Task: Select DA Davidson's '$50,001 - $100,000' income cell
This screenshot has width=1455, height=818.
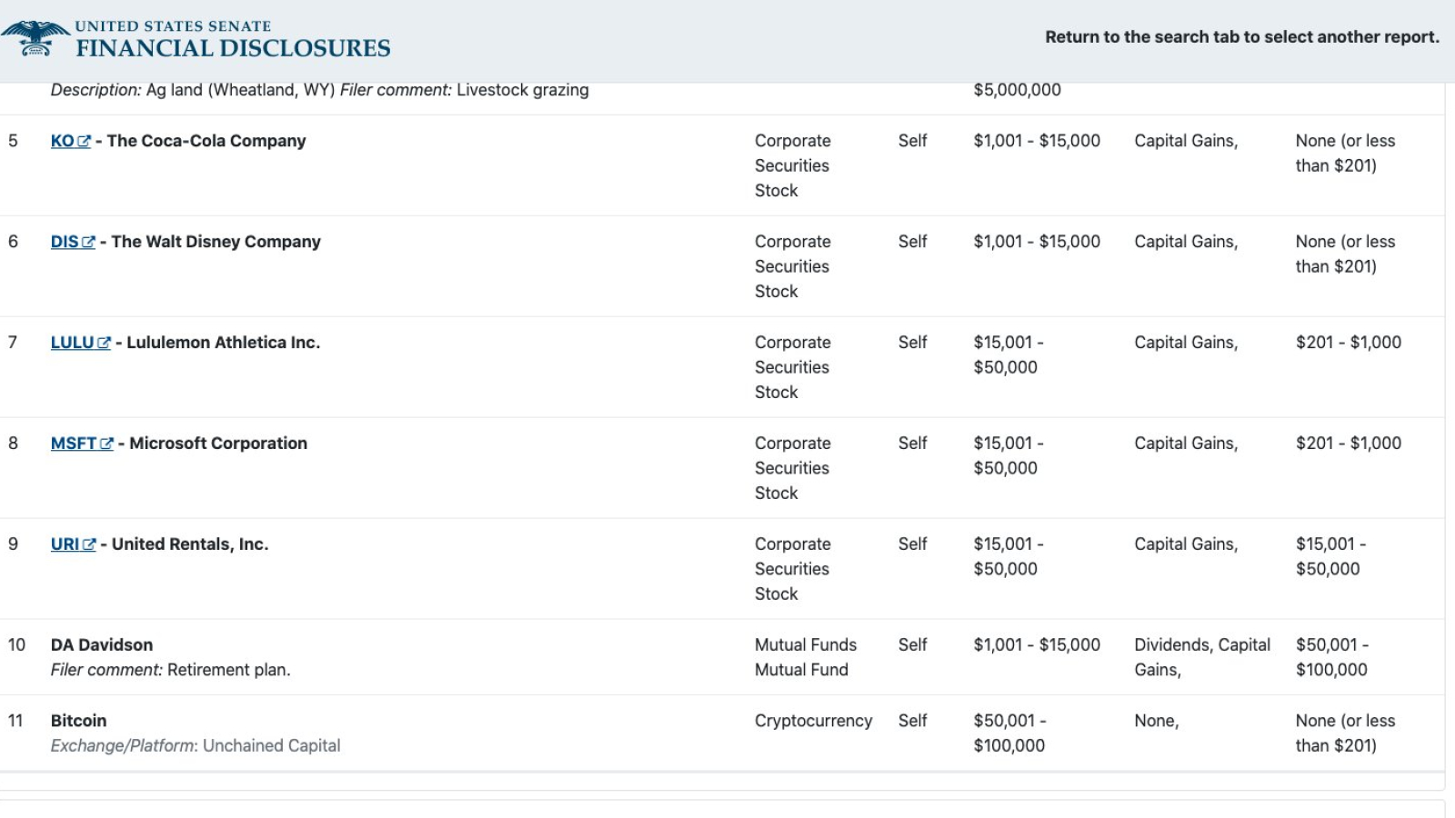Action: 1332,657
